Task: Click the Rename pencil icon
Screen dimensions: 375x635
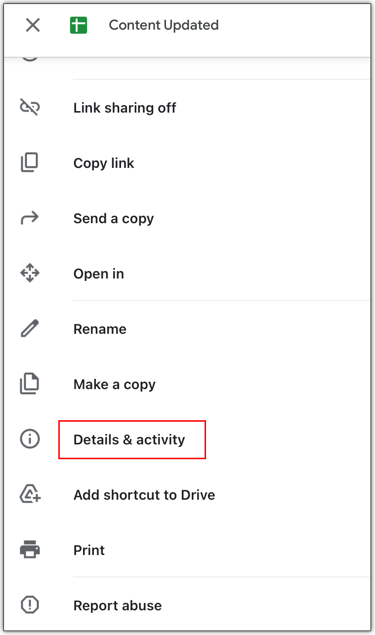Action: [x=30, y=328]
